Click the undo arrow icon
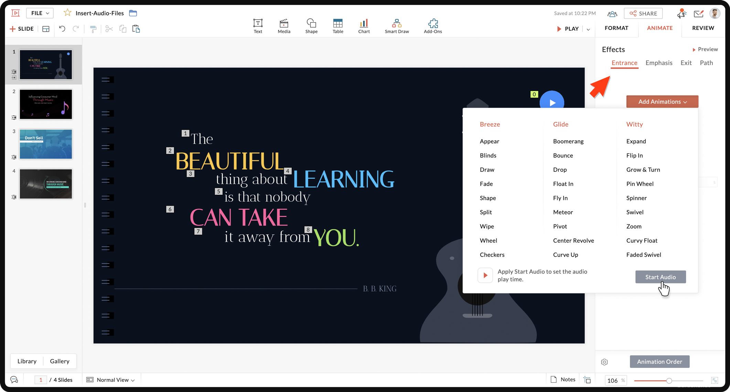The width and height of the screenshot is (730, 392). point(62,29)
